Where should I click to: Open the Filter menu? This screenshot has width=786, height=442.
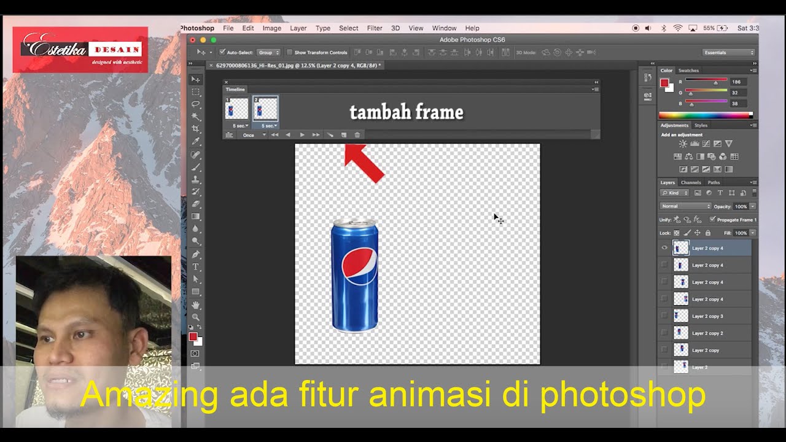pos(375,28)
